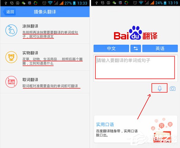
Task: Tap the Wi-Fi icon on left status bar
Action: click(x=50, y=3)
